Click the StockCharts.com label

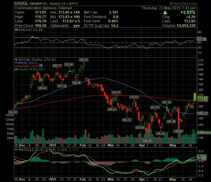[183, 3]
